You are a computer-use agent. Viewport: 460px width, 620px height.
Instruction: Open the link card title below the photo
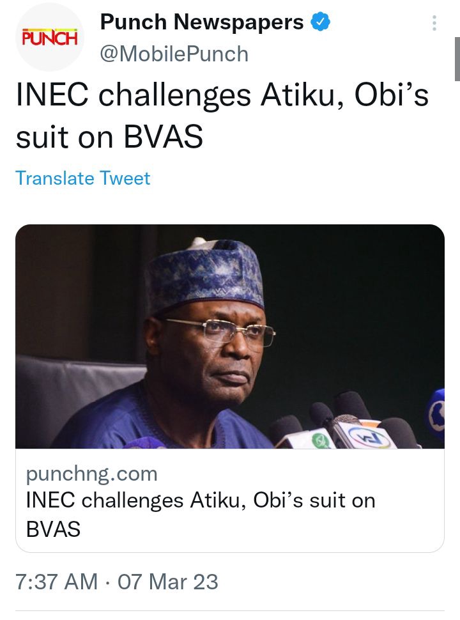click(x=201, y=514)
